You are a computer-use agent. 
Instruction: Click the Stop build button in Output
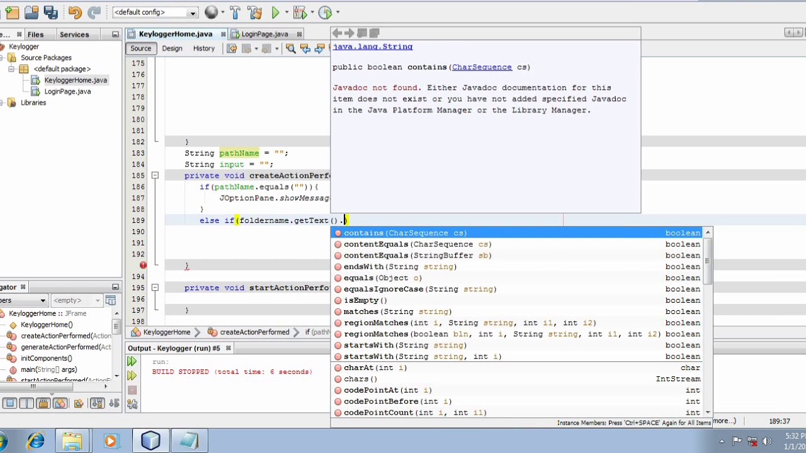coord(132,390)
